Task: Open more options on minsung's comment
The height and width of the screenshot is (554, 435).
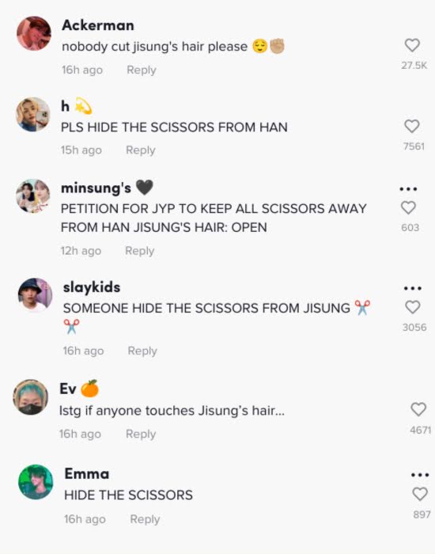Action: tap(409, 189)
